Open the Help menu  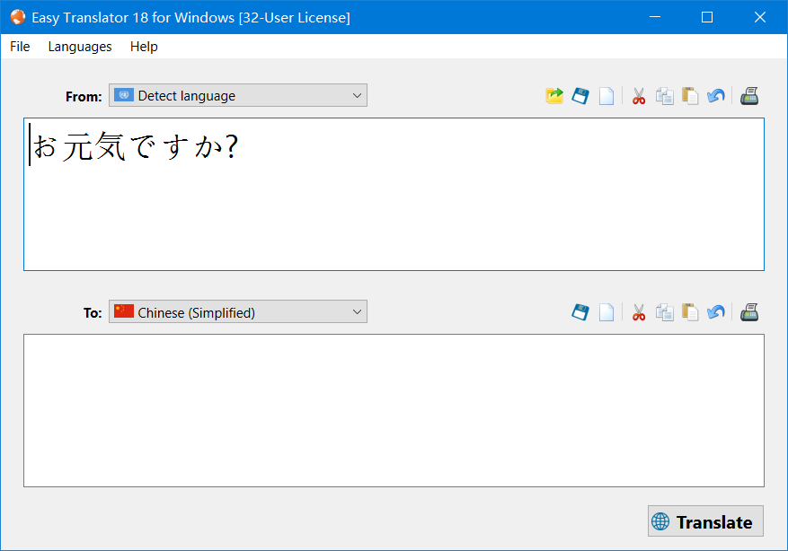[x=144, y=47]
